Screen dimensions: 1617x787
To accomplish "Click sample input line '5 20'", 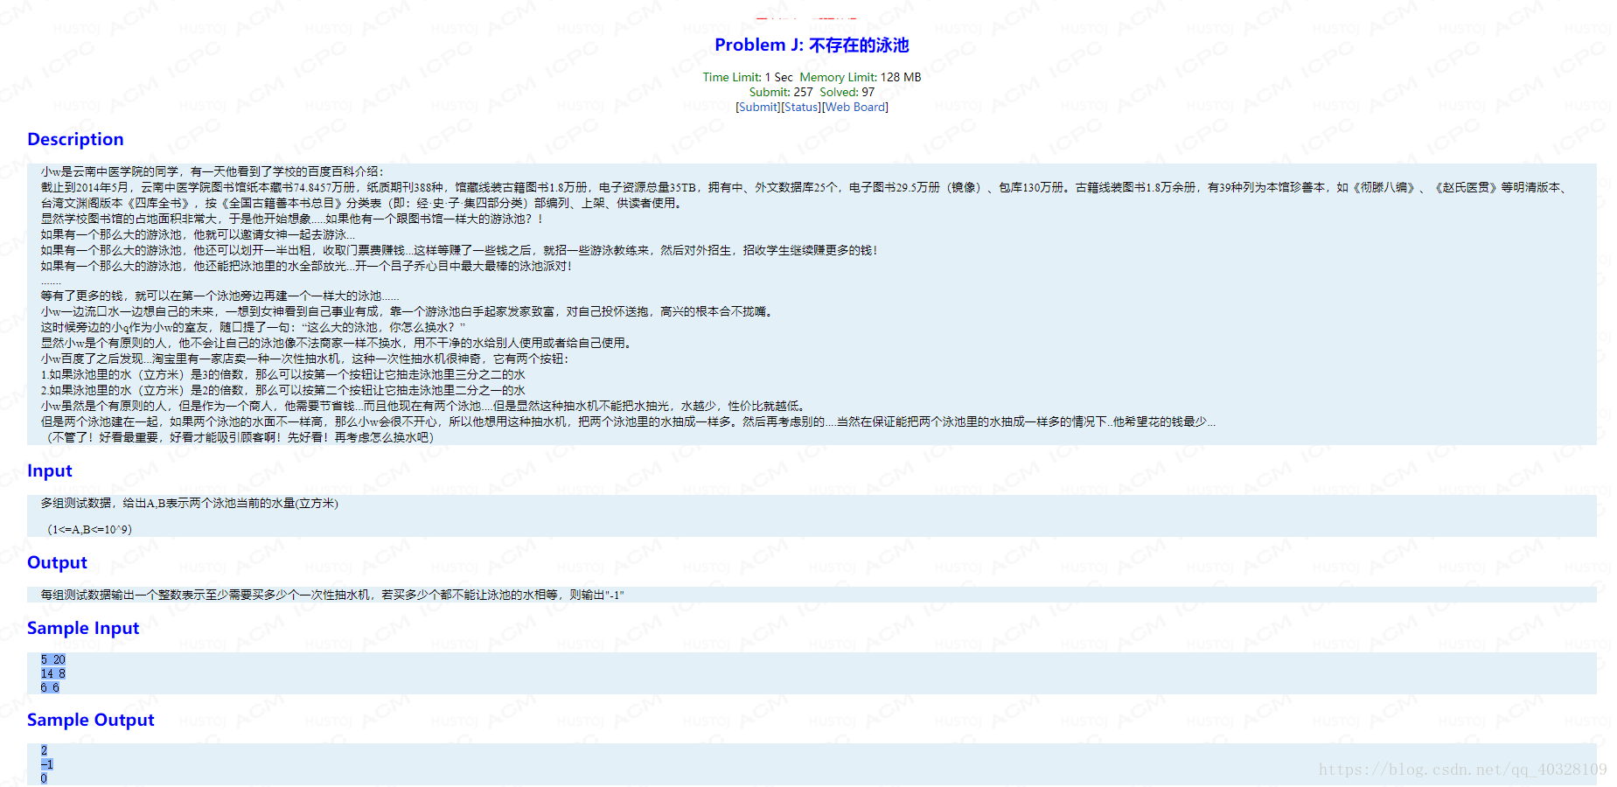I will [x=52, y=659].
